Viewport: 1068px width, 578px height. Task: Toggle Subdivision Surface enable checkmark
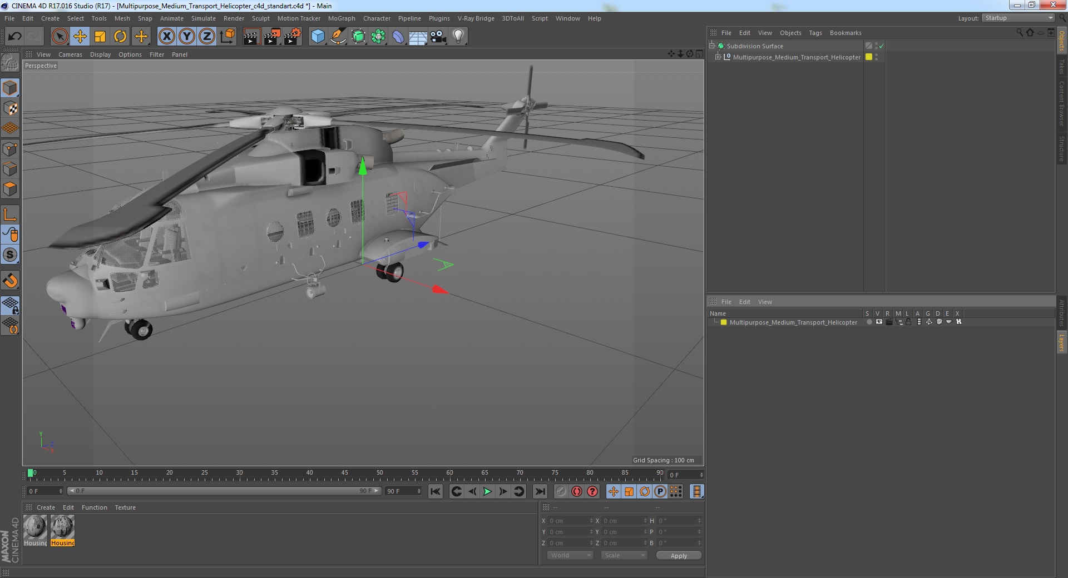[x=882, y=46]
